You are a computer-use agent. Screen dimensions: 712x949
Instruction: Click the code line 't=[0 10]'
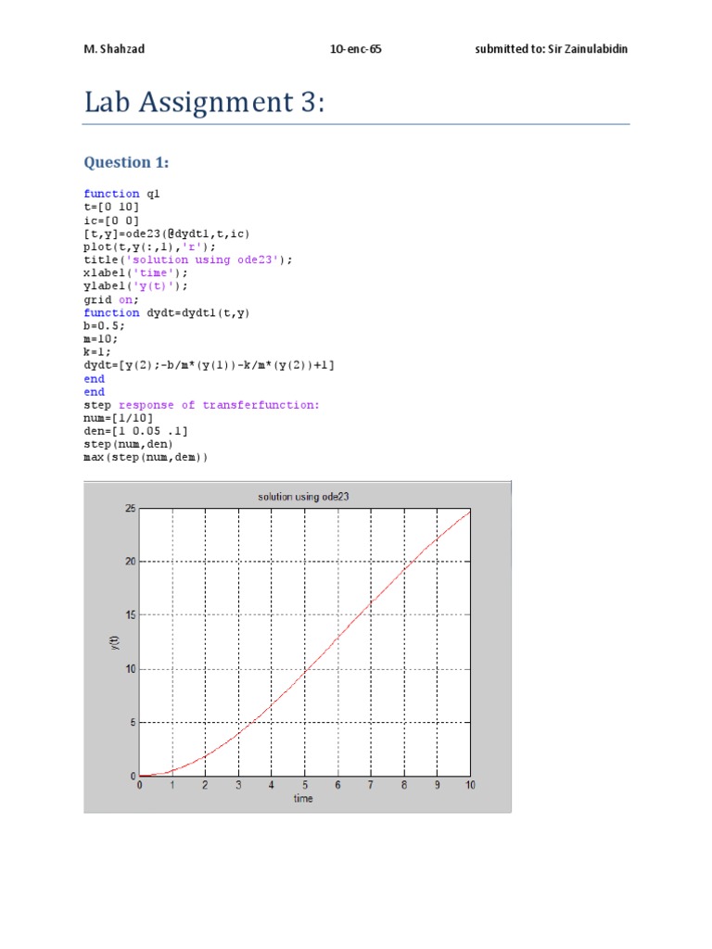pos(111,207)
